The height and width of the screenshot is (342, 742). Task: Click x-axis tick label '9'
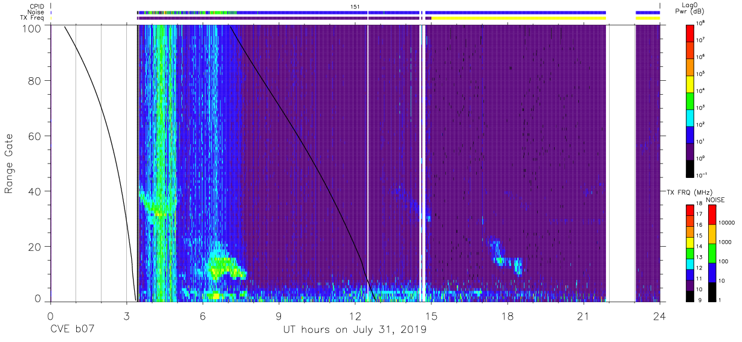(x=279, y=315)
